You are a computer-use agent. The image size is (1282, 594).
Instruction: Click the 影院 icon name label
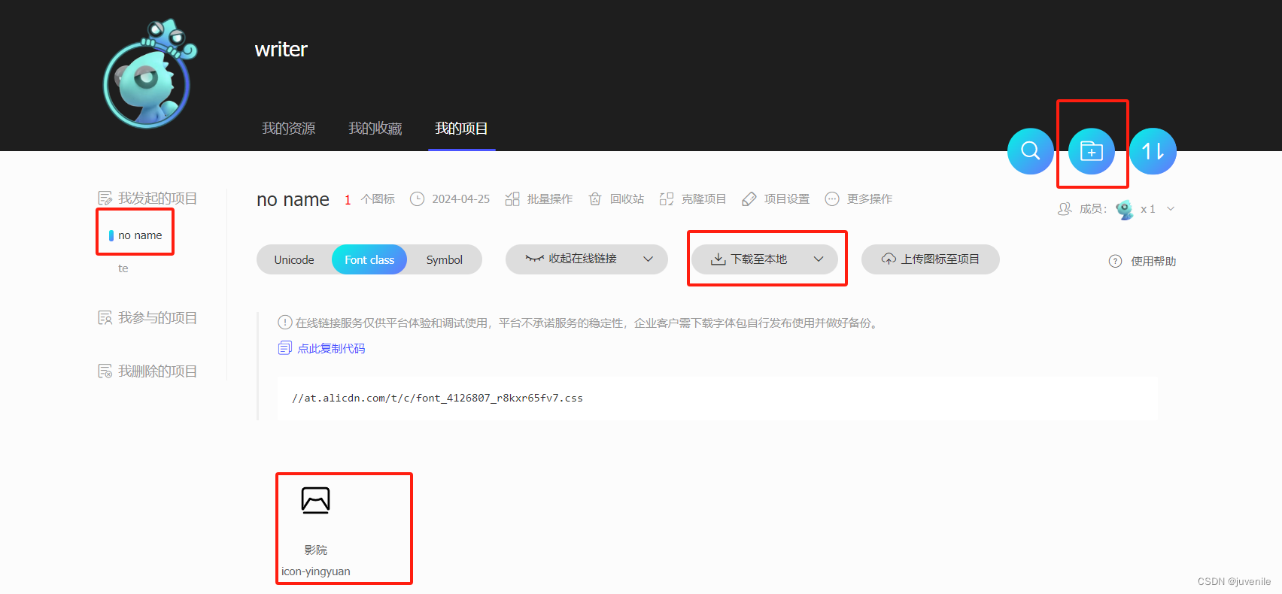(316, 550)
